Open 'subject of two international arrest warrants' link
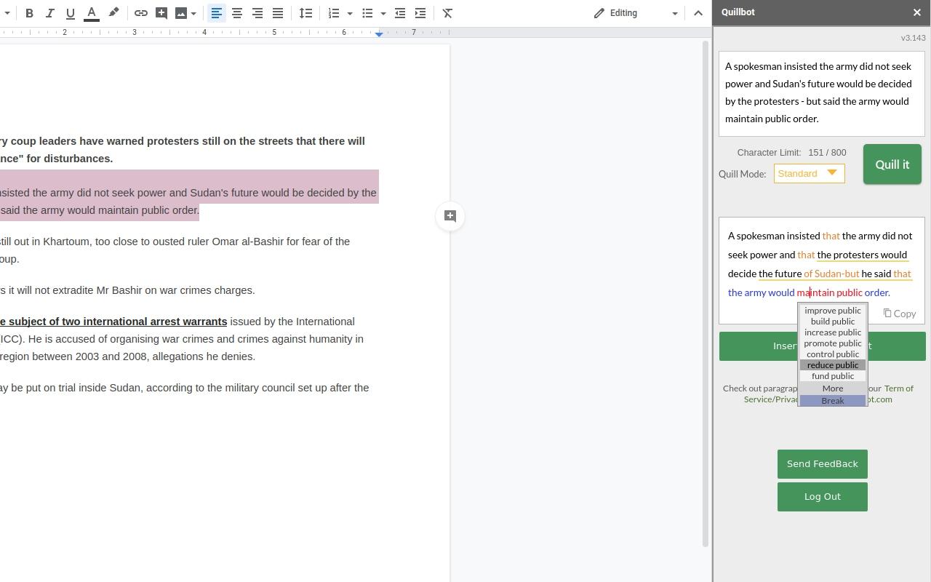This screenshot has width=931, height=582. tap(113, 322)
